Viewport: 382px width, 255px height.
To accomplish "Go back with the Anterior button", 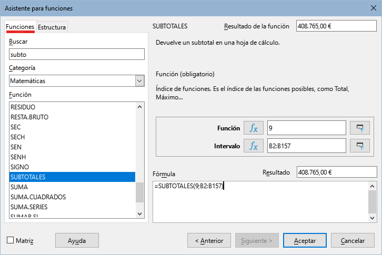I will [x=209, y=240].
